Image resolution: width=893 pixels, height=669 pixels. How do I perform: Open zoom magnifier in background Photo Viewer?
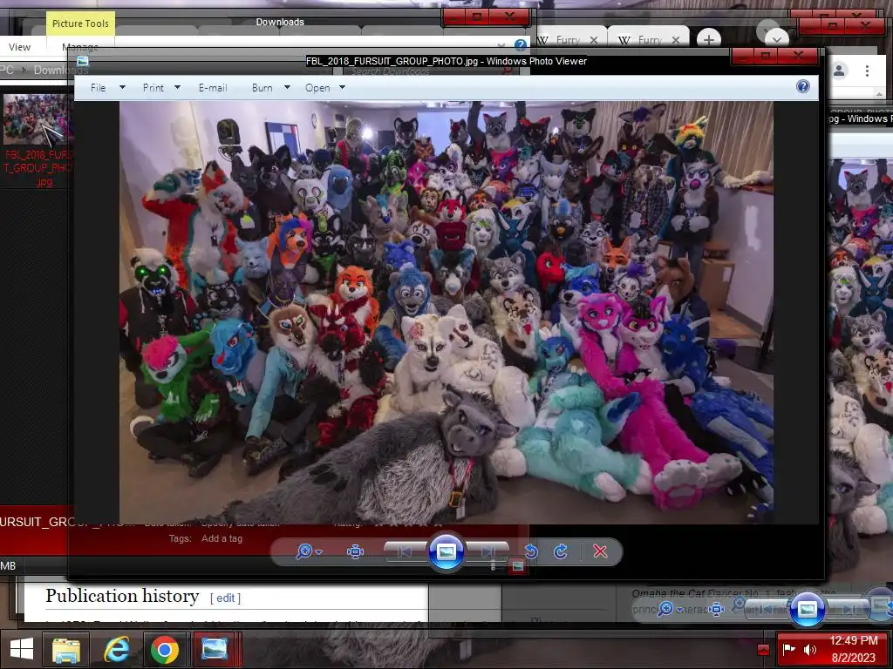(665, 610)
